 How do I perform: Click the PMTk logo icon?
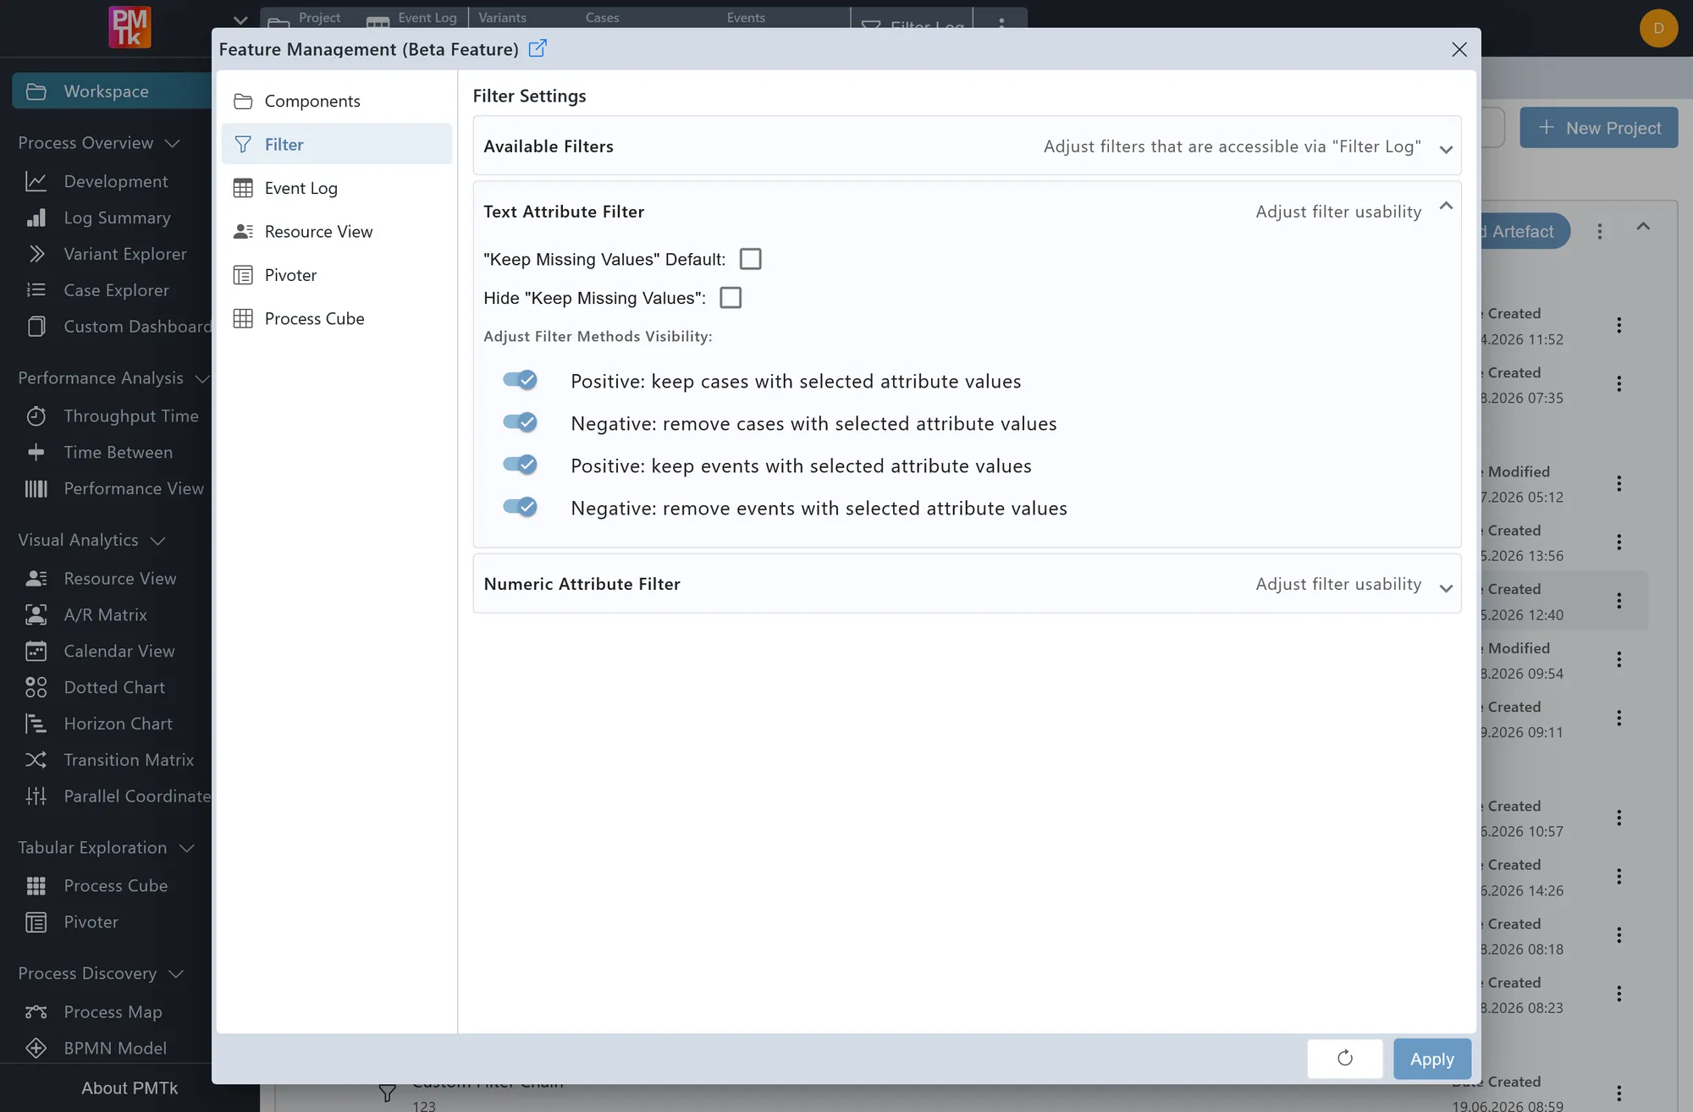point(130,26)
